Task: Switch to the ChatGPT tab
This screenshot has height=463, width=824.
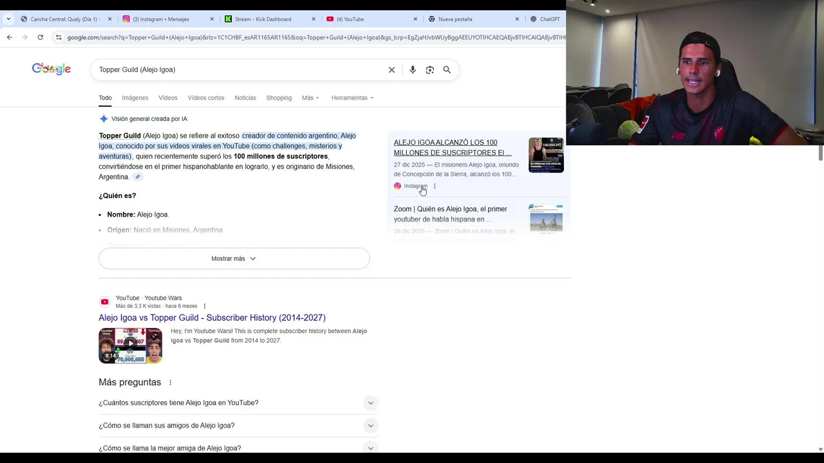Action: (x=545, y=19)
